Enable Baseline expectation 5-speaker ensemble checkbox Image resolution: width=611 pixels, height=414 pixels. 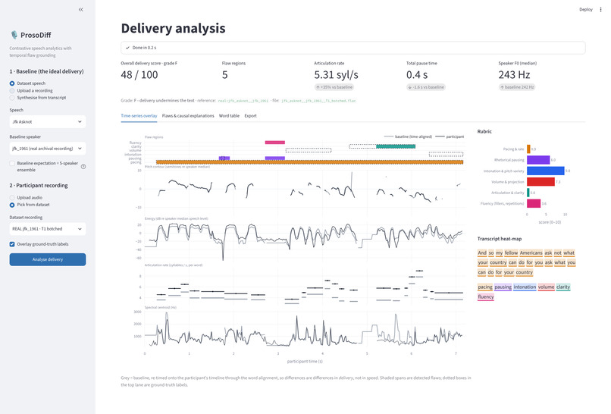click(x=12, y=163)
